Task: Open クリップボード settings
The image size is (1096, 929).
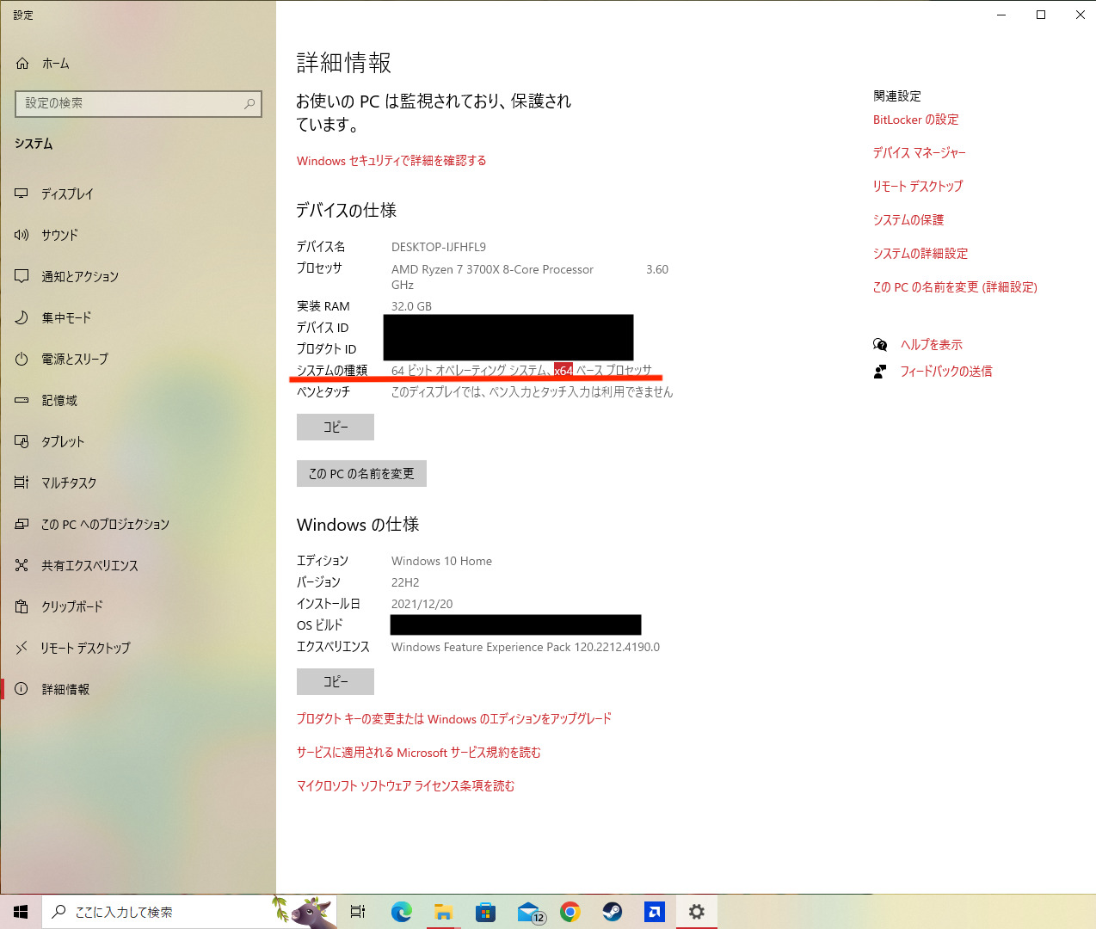Action: [73, 606]
